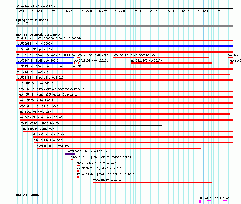The image size is (241, 204).
Task: Click the 12054k ruler tick label
Action: pos(21,11)
